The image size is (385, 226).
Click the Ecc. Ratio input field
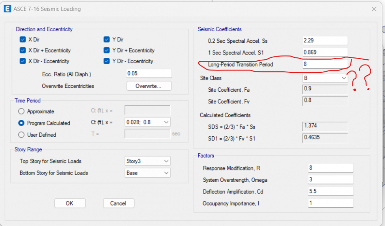tap(149, 74)
